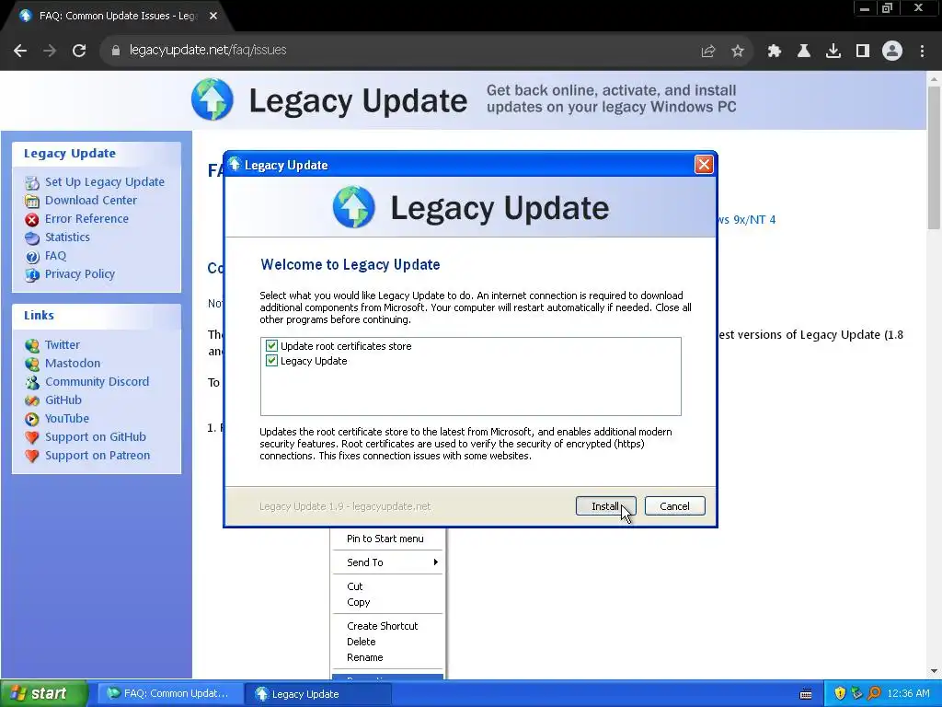
Task: Choose Cut from the context menu
Action: pos(387,586)
